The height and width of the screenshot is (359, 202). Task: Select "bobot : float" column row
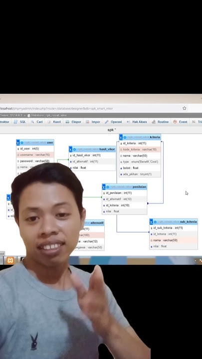click(140, 168)
